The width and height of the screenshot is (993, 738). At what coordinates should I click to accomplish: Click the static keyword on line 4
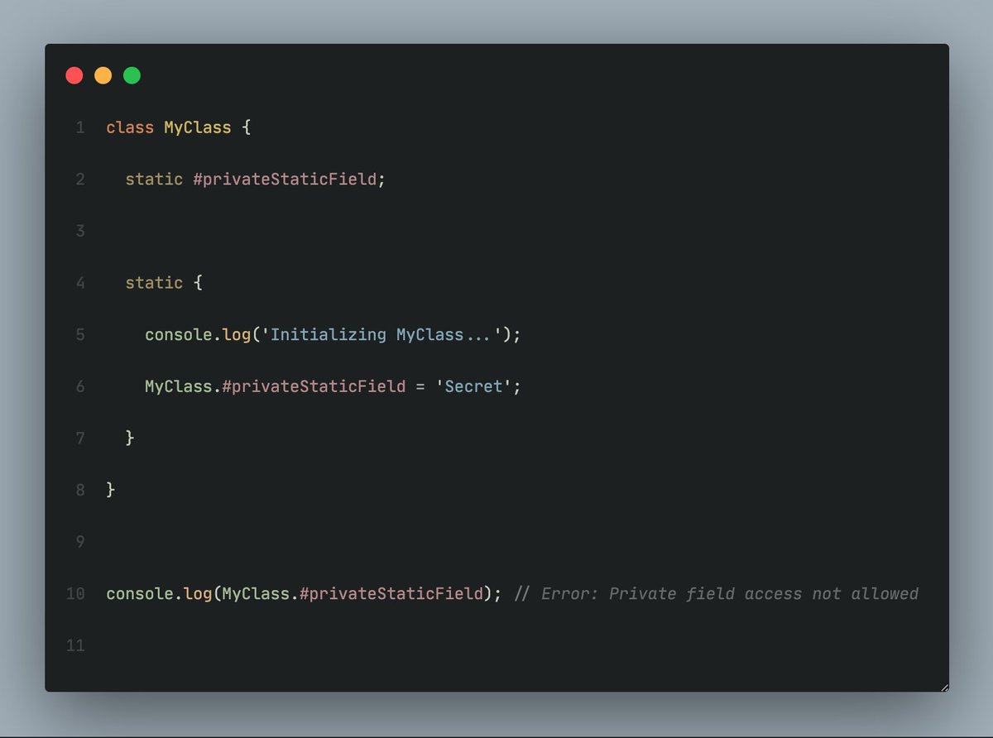[x=154, y=282]
